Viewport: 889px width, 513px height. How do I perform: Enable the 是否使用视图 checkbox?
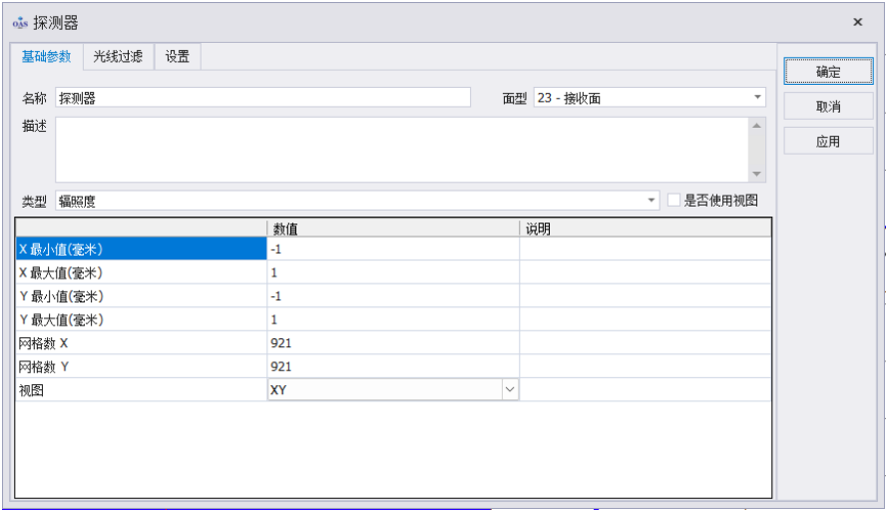click(x=674, y=200)
